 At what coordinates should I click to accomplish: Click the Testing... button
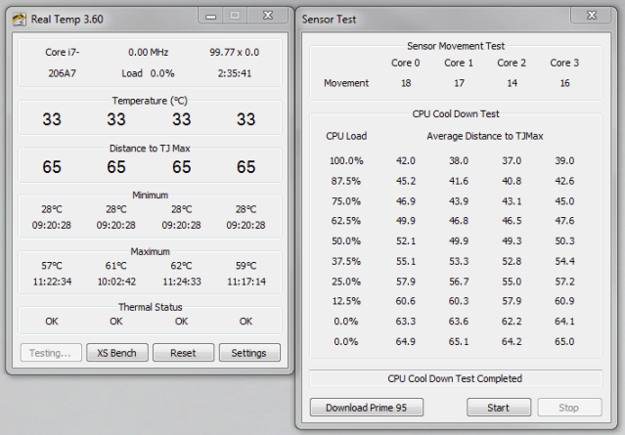point(50,353)
